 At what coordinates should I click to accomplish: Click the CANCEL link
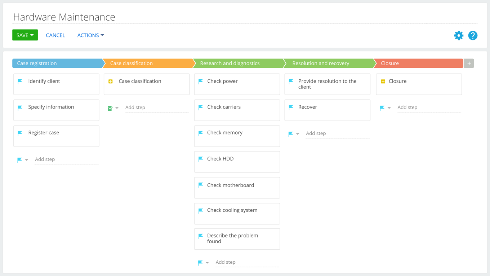(x=55, y=35)
